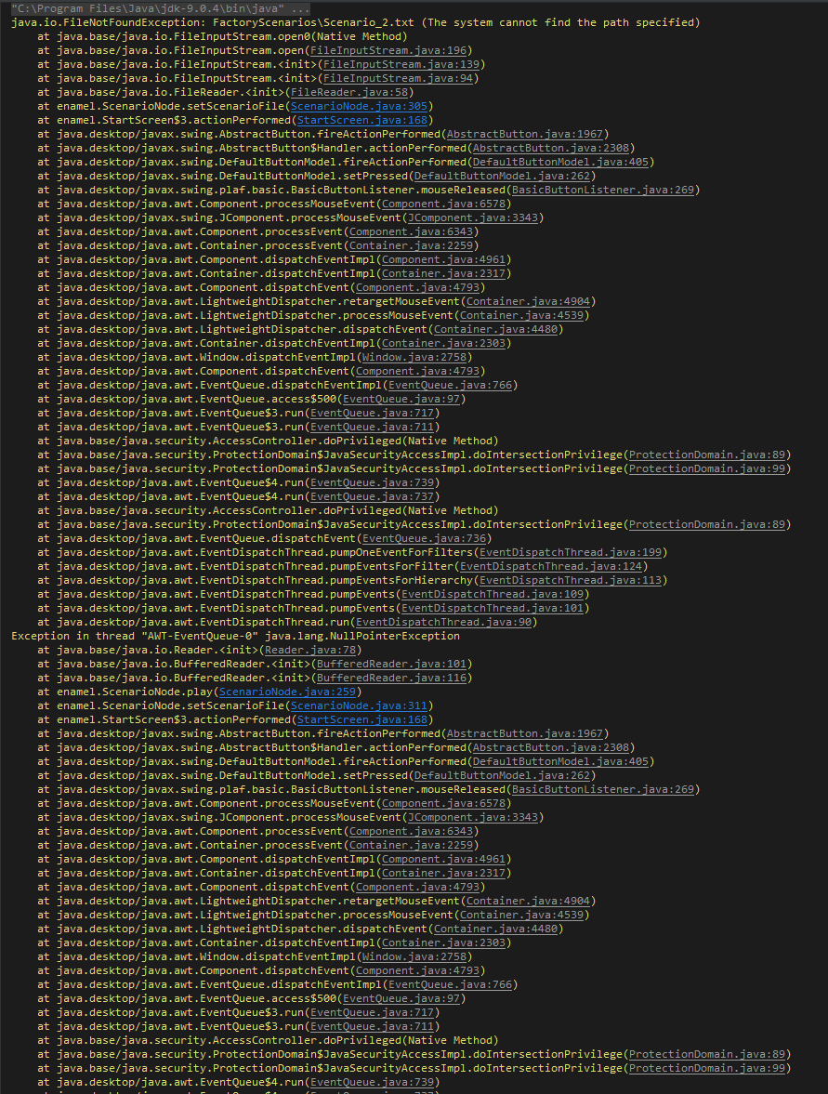Open Window.java:2758 dispatchEventImpl link

pos(414,357)
